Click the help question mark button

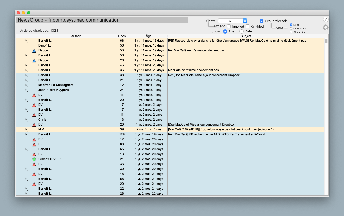(x=325, y=19)
